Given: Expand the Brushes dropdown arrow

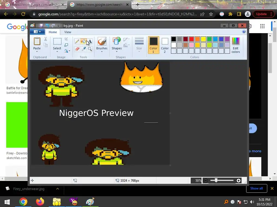Looking at the screenshot, I should coord(102,51).
